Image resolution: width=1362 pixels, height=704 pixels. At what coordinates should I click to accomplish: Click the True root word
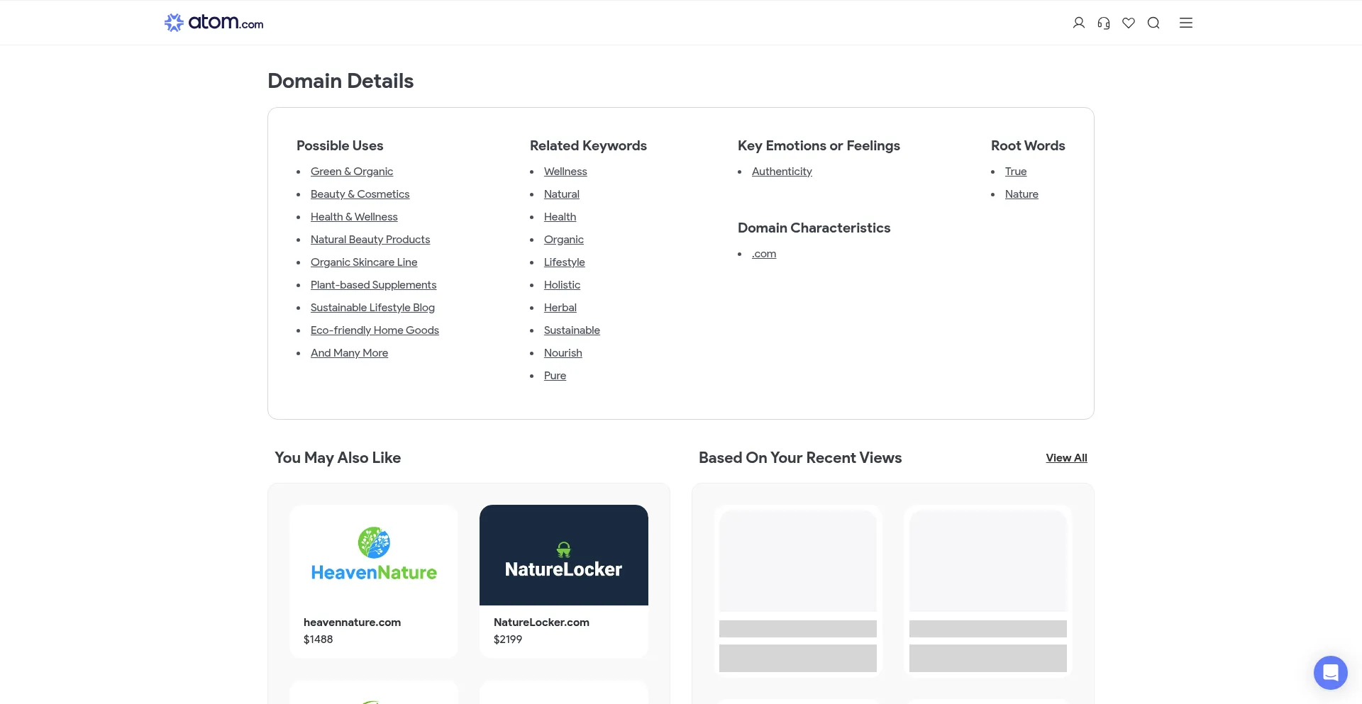(1015, 172)
